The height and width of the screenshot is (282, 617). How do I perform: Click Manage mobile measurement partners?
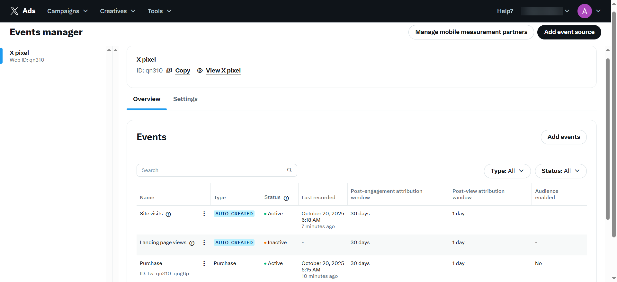pos(471,32)
